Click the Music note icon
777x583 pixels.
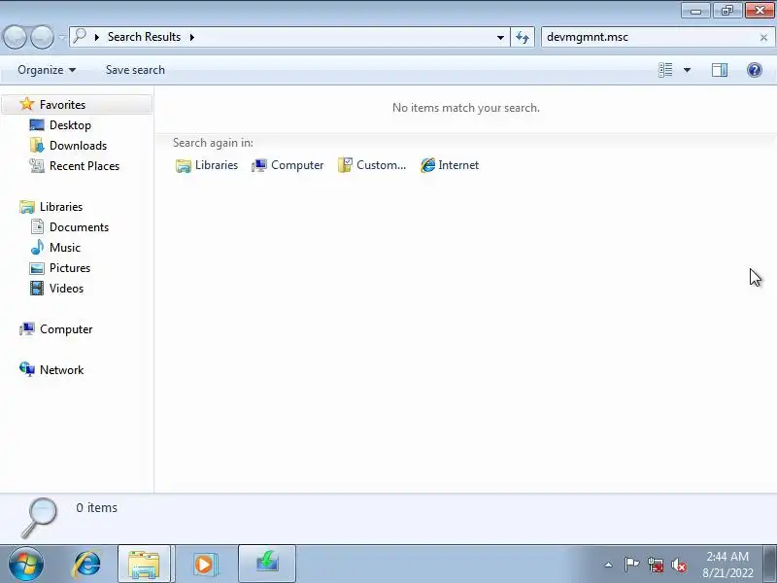tap(37, 247)
